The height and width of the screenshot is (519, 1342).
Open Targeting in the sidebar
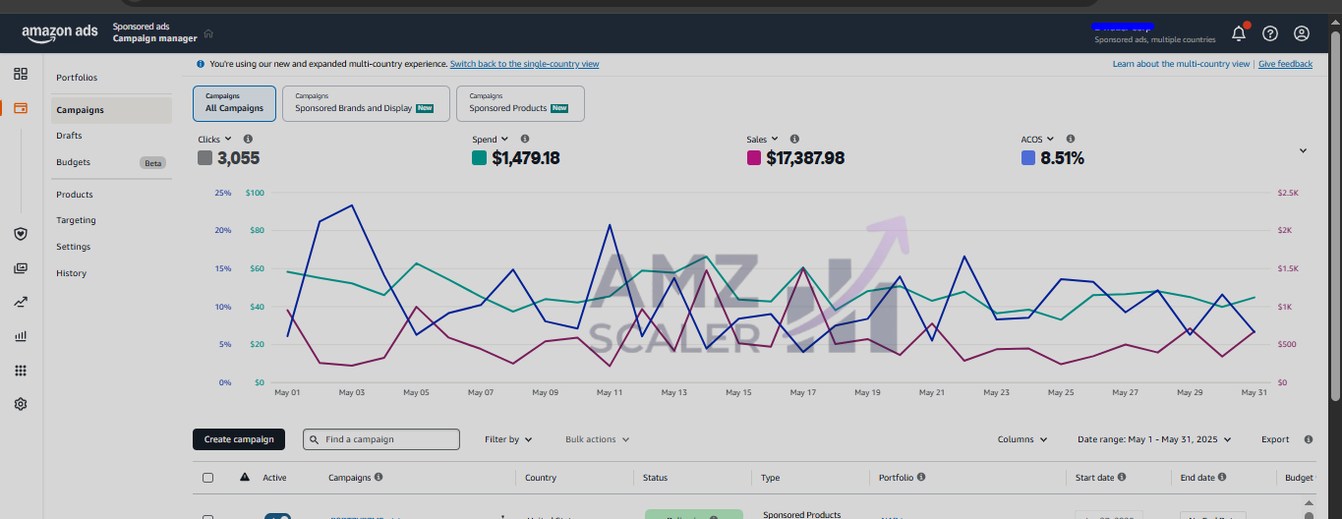pyautogui.click(x=76, y=220)
